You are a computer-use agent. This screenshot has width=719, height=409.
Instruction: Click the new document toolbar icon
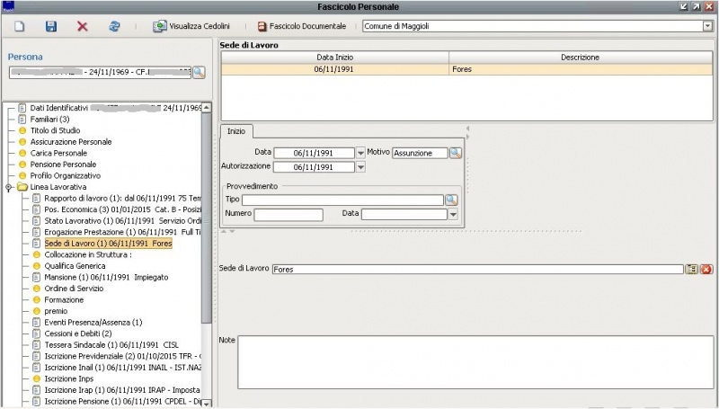(x=19, y=27)
